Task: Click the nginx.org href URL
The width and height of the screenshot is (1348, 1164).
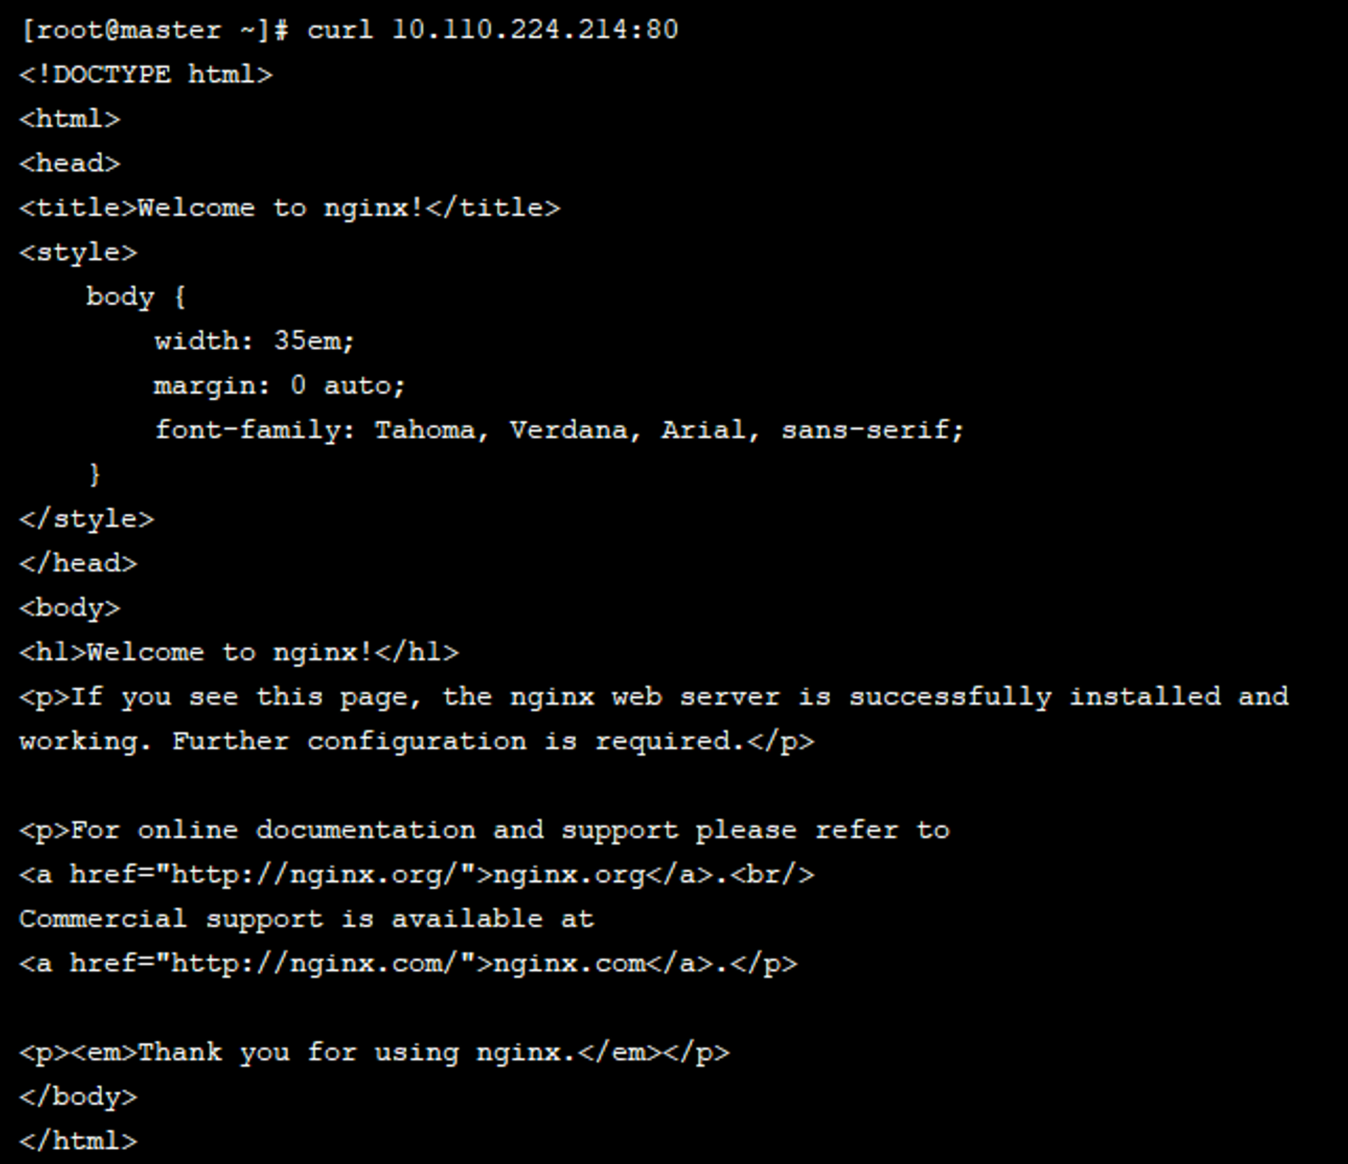Action: pyautogui.click(x=315, y=875)
